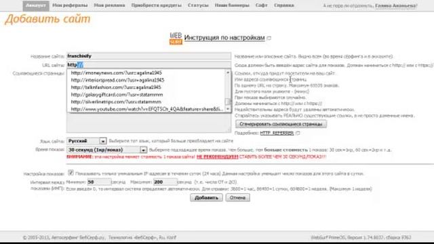Click the WebSurf logo icon
Viewport: 434px width, 244px height.
click(x=176, y=38)
